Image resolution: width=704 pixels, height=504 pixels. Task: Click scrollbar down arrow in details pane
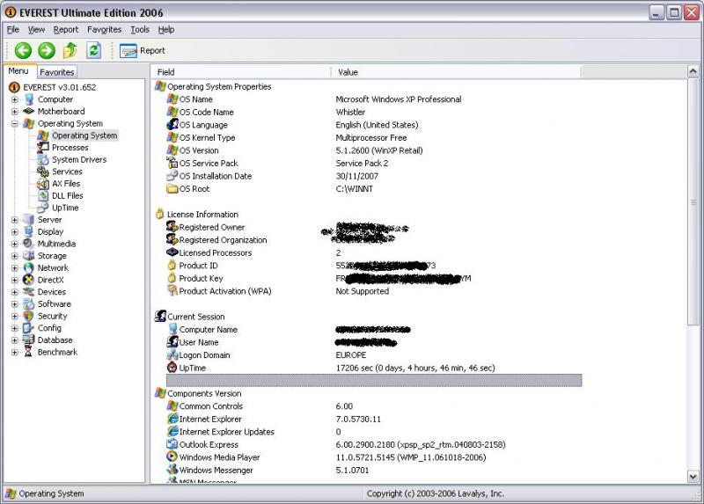(x=693, y=477)
